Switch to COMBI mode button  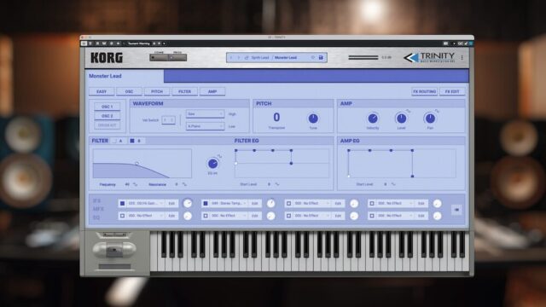coord(159,57)
